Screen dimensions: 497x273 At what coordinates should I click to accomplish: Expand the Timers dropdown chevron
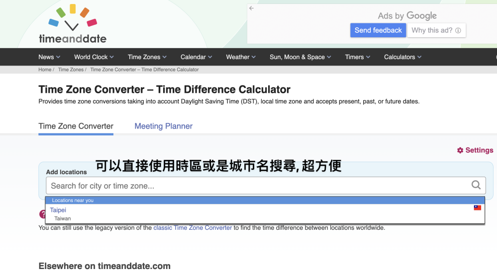[x=368, y=57]
